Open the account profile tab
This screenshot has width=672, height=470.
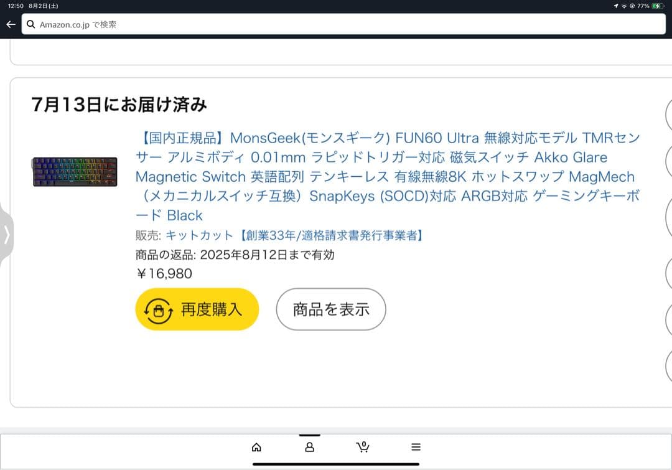pyautogui.click(x=309, y=447)
